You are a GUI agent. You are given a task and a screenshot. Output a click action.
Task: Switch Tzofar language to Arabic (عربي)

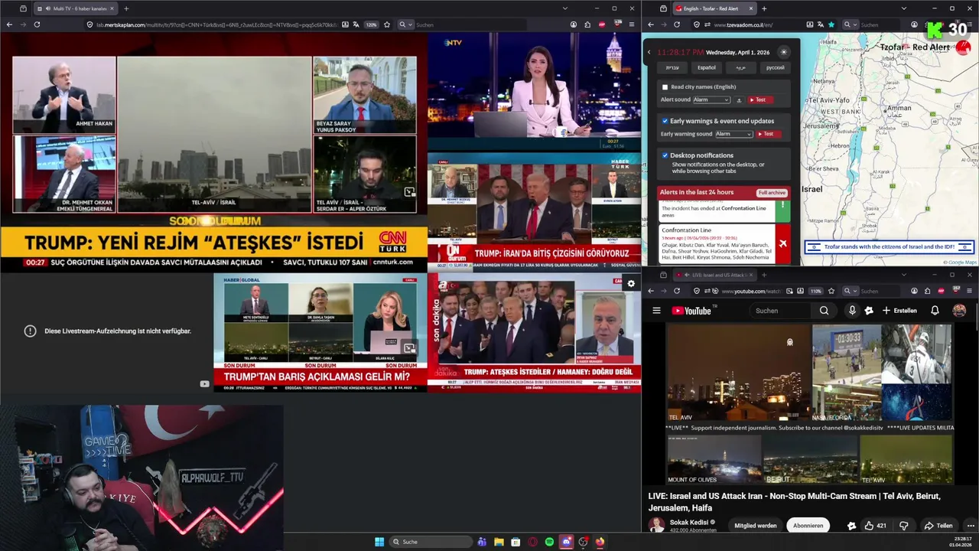coord(741,67)
